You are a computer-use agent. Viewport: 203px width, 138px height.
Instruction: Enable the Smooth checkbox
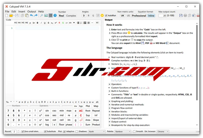pos(134,131)
